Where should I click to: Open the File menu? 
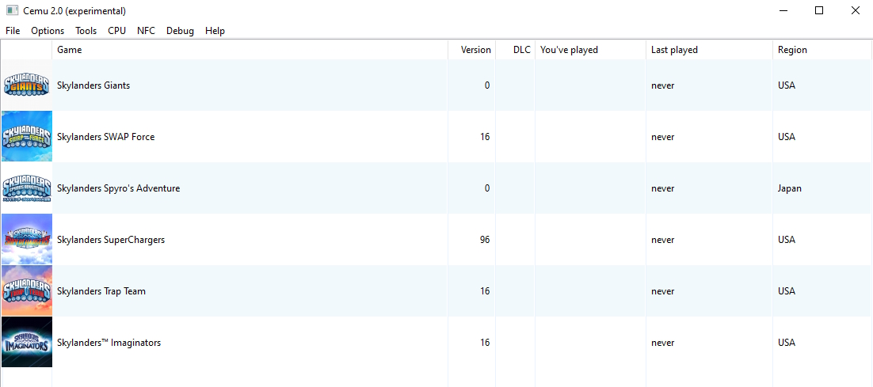click(13, 31)
